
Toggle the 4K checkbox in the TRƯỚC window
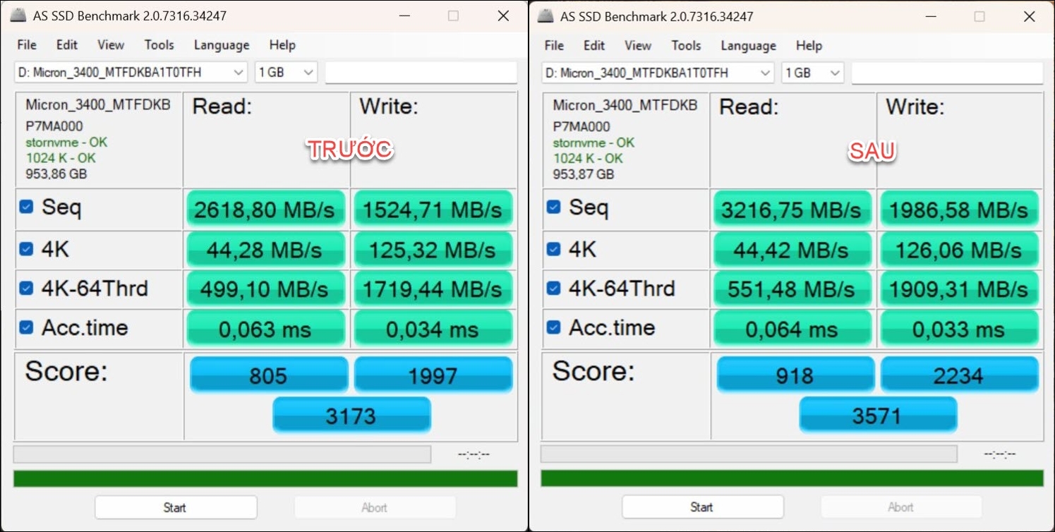(x=28, y=248)
